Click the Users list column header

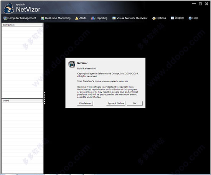[22, 101]
